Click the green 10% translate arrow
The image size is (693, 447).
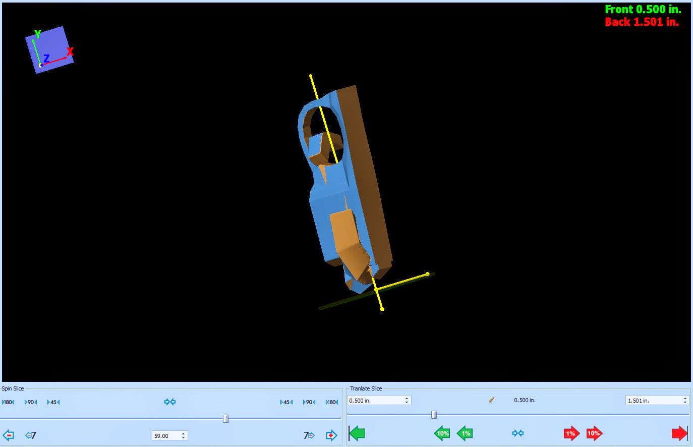pos(442,433)
